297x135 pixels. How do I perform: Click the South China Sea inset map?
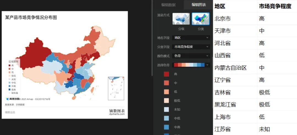pos(116,88)
